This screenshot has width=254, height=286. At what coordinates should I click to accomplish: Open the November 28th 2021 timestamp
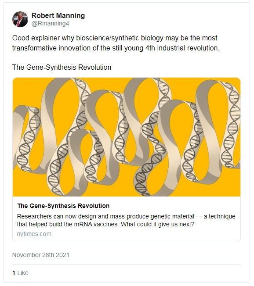click(41, 255)
